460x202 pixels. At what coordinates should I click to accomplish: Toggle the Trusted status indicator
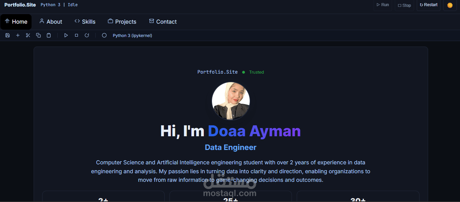(x=254, y=72)
